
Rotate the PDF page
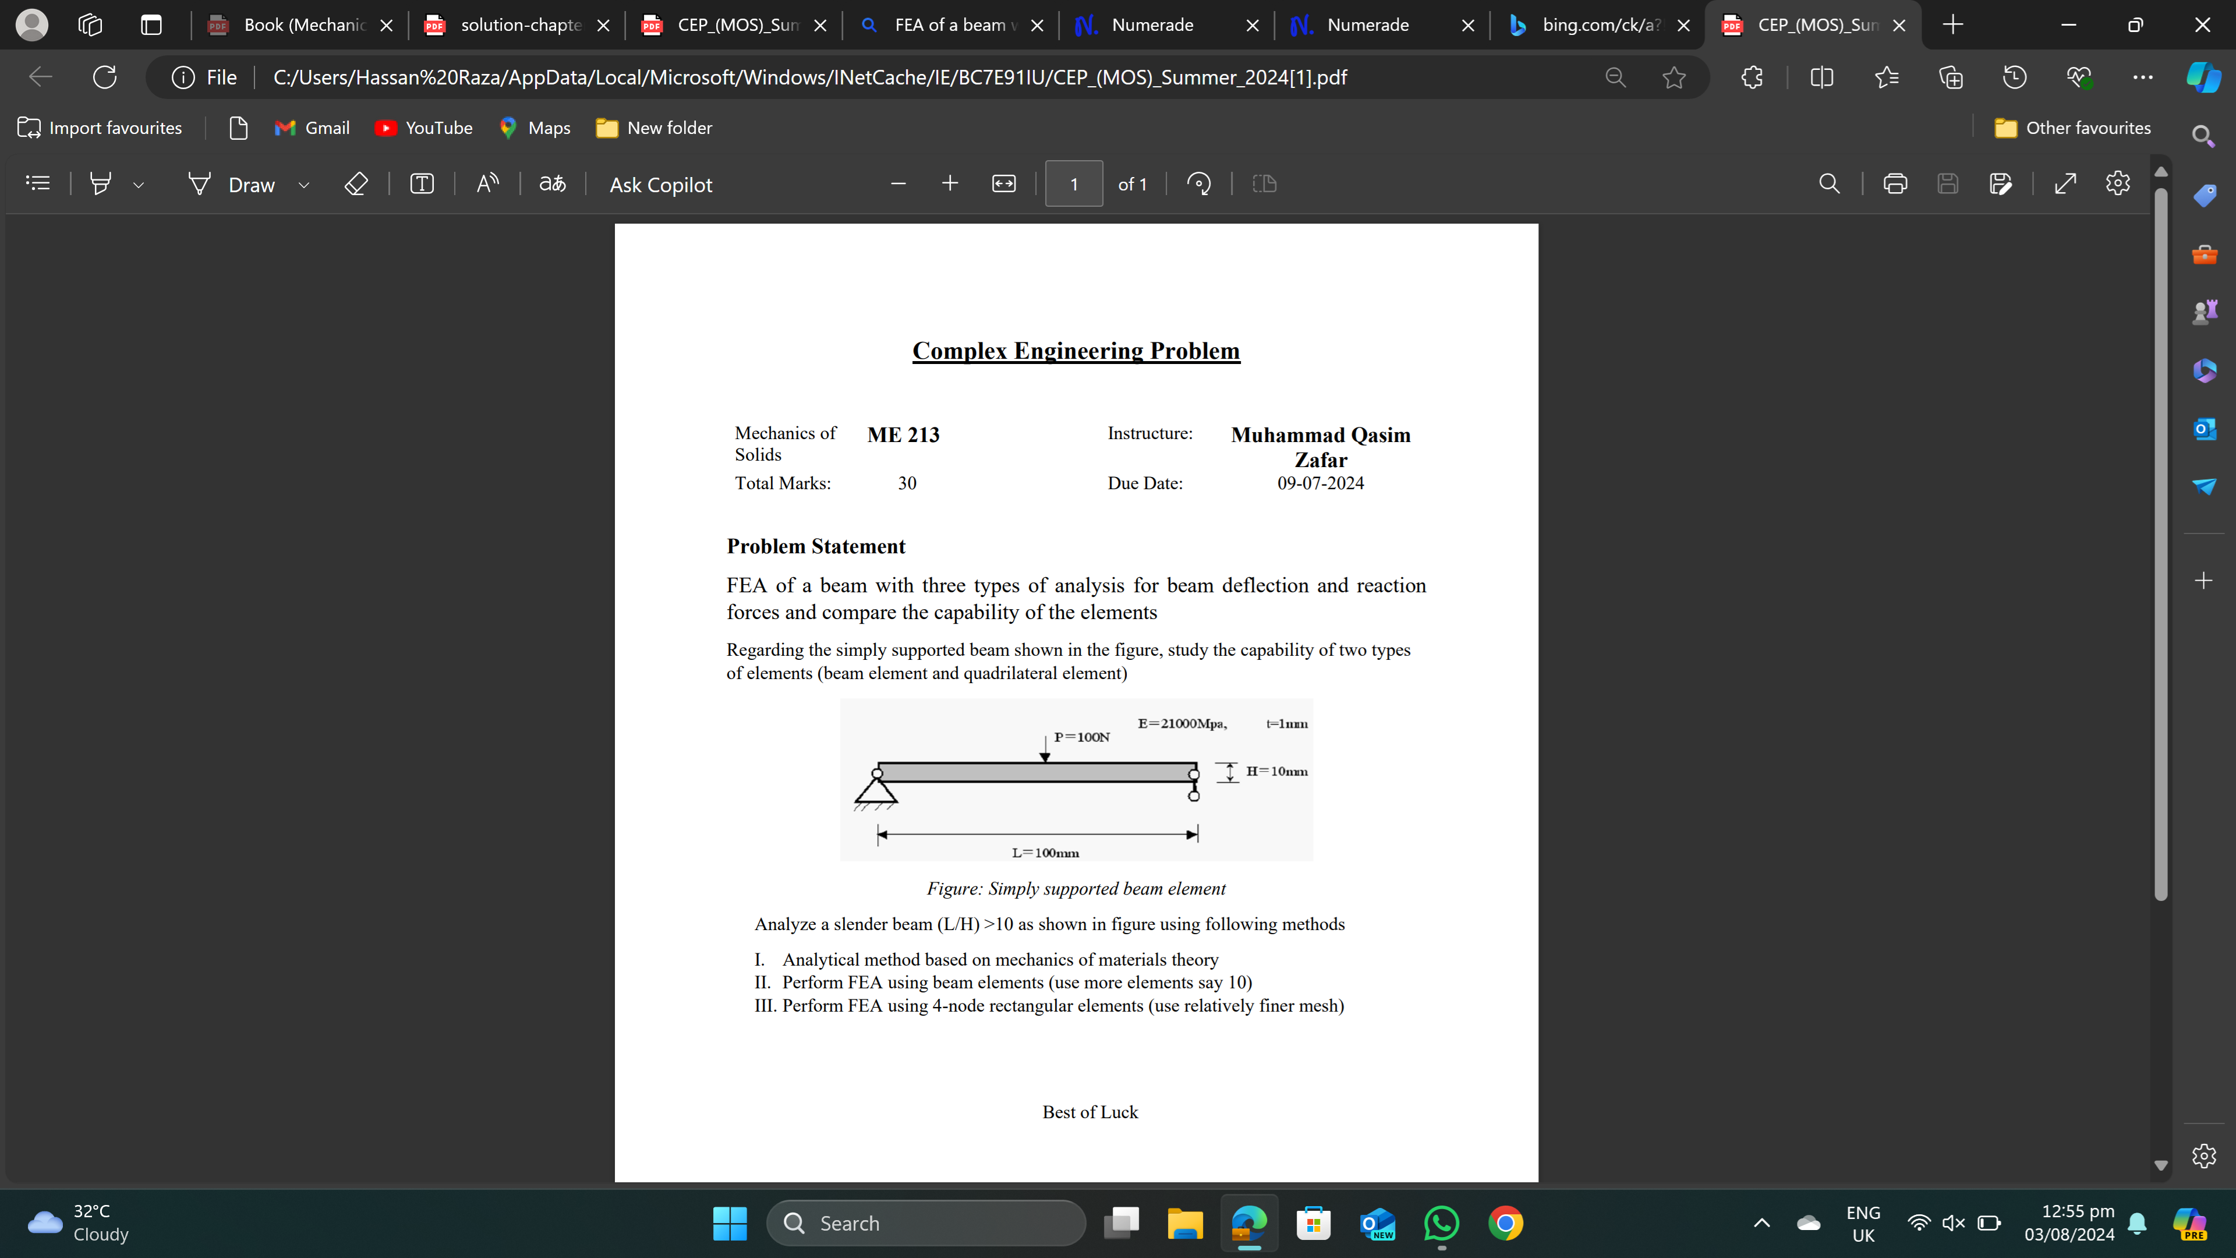[x=1199, y=183]
